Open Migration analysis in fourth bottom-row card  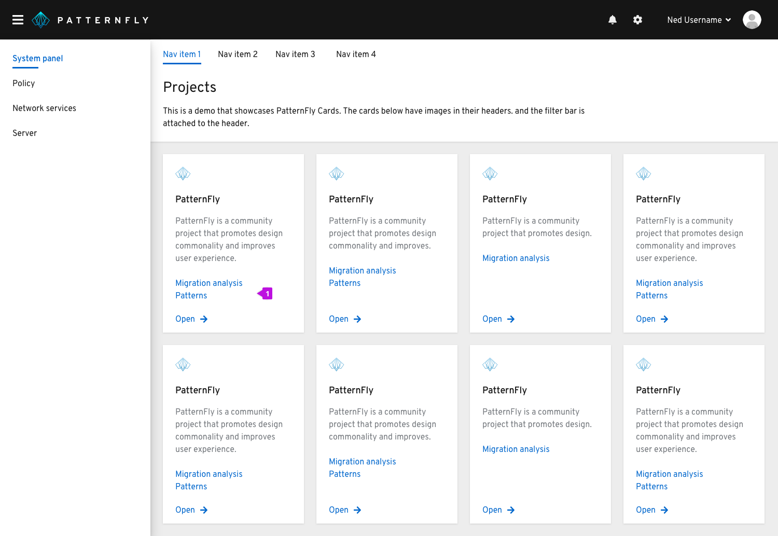(670, 474)
